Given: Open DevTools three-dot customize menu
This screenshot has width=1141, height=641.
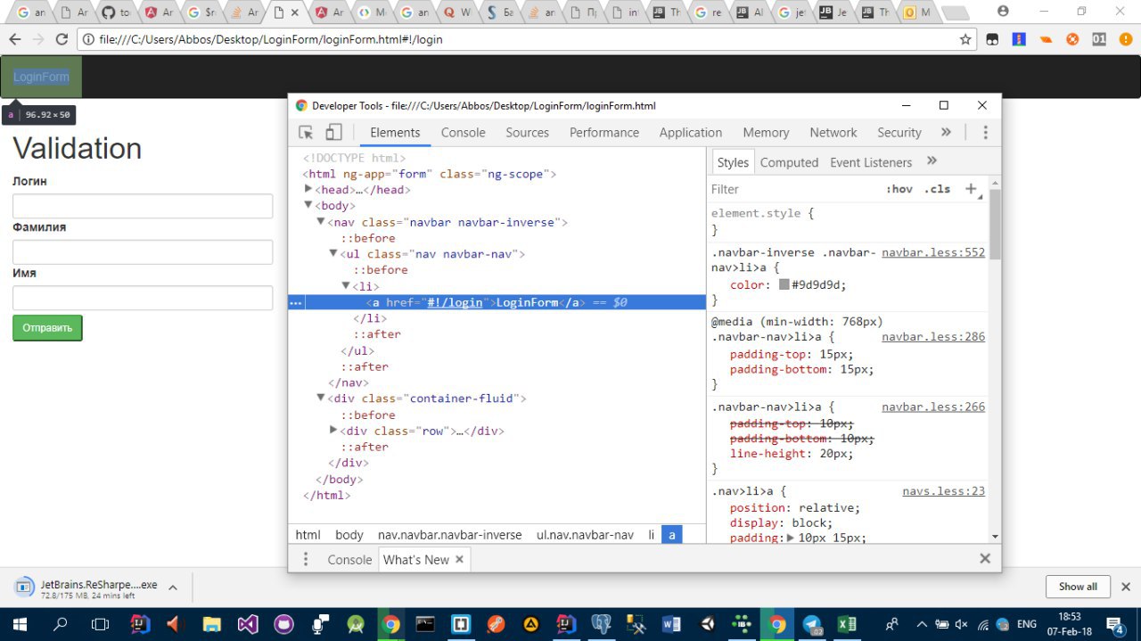Looking at the screenshot, I should coord(985,133).
